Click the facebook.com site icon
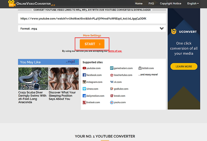The image size is (207, 141). (84, 75)
